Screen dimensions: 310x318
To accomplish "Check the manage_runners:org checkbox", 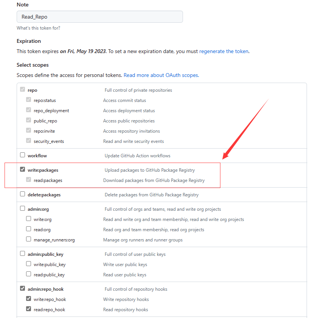I will pos(28,239).
